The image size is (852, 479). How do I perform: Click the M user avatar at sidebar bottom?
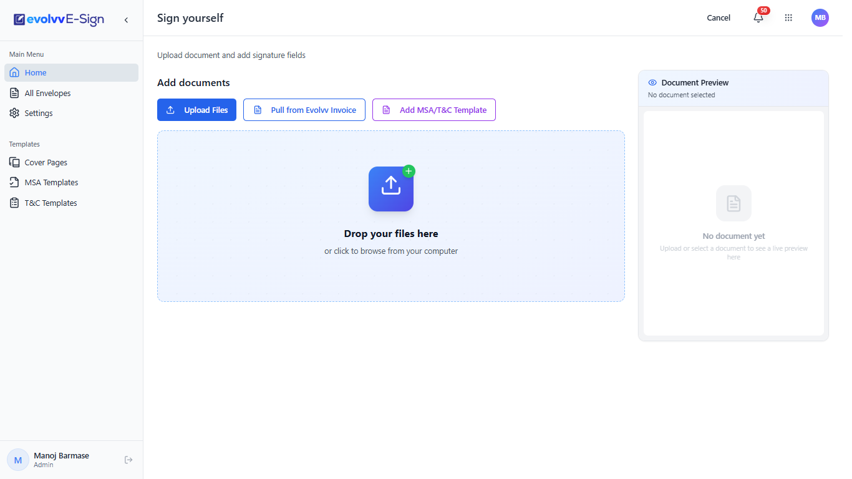pos(18,460)
